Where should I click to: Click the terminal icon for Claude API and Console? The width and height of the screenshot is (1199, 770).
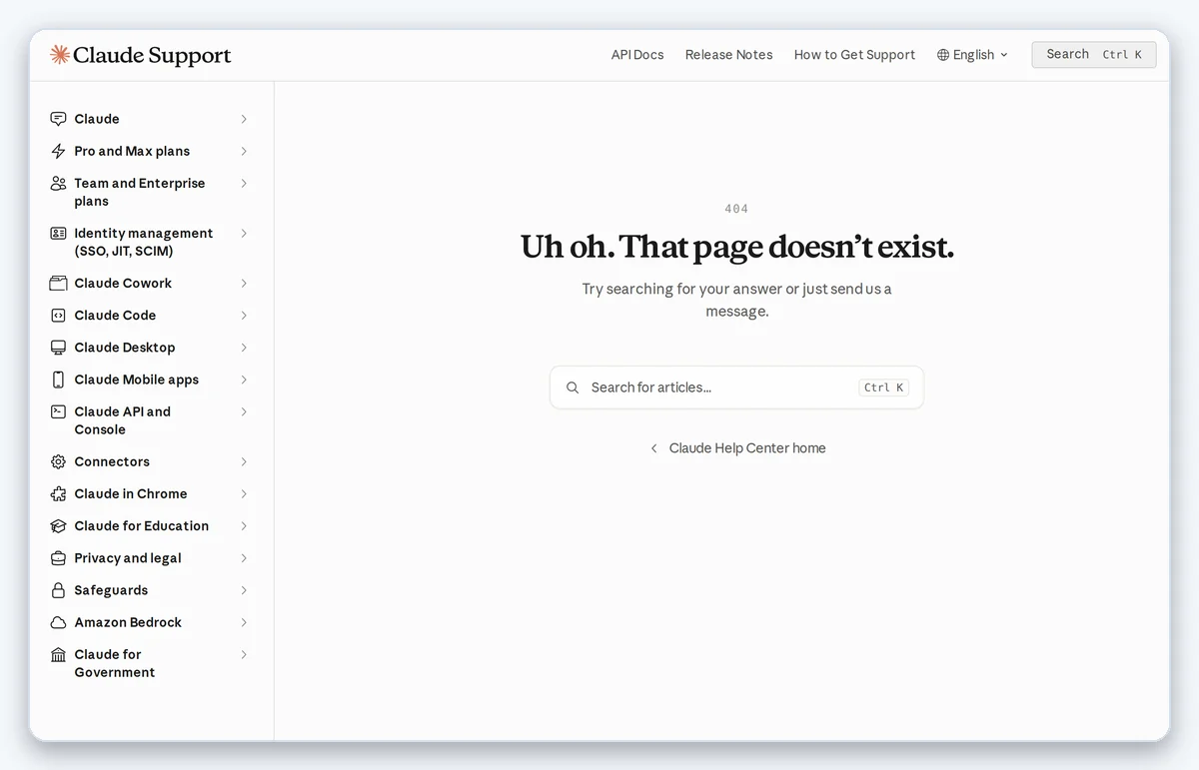pyautogui.click(x=58, y=411)
